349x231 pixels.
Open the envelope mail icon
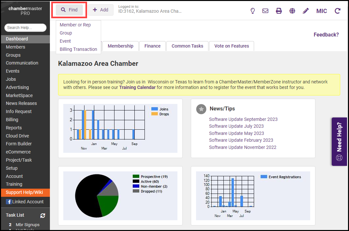tap(266, 11)
